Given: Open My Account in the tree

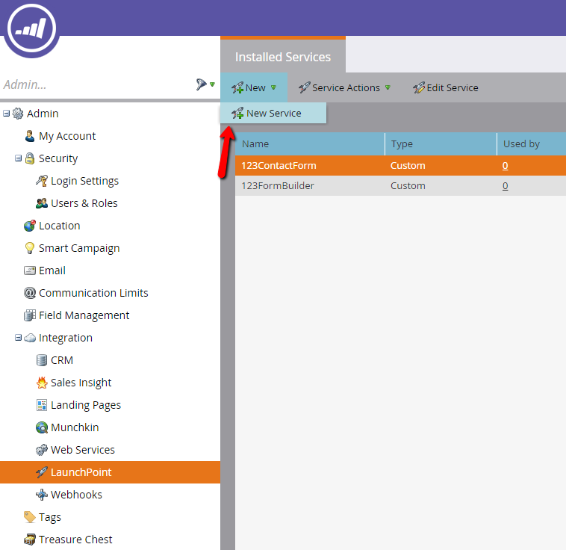Looking at the screenshot, I should [x=67, y=136].
